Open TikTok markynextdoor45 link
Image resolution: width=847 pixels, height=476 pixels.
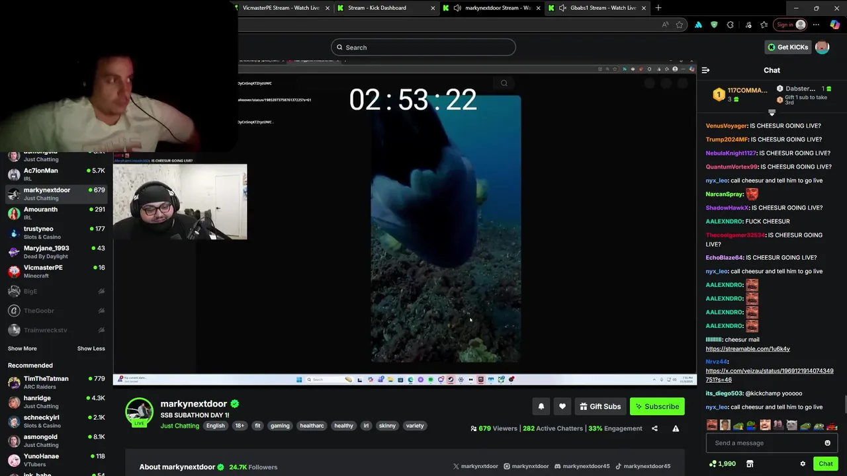point(643,466)
